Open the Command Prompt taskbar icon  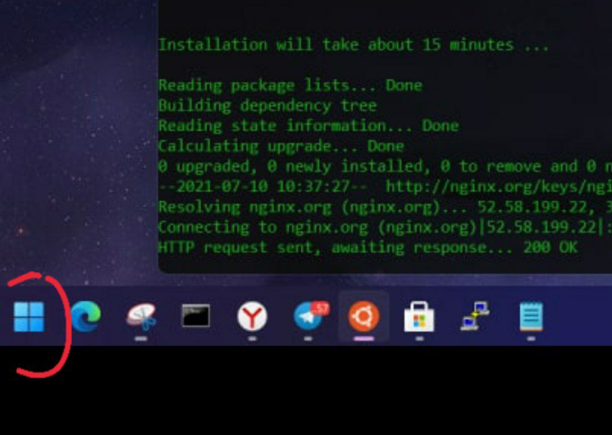click(x=196, y=315)
